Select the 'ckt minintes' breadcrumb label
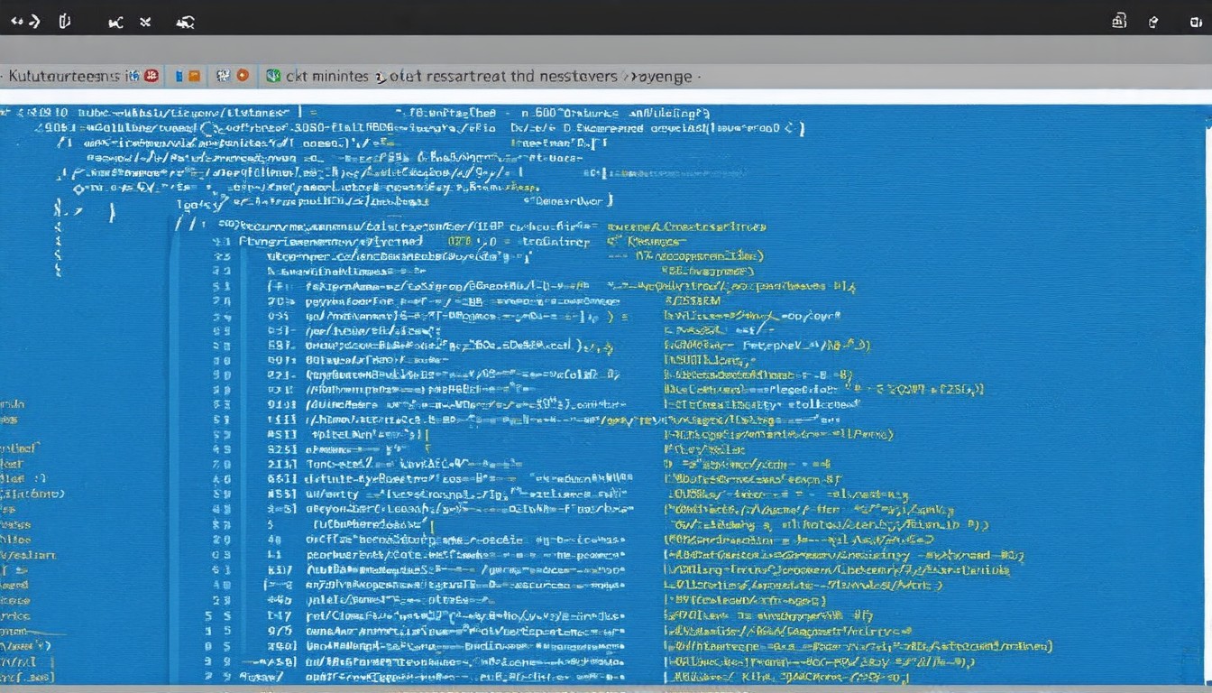 click(326, 77)
